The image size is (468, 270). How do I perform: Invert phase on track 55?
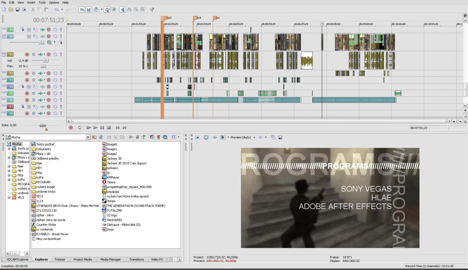(33, 94)
